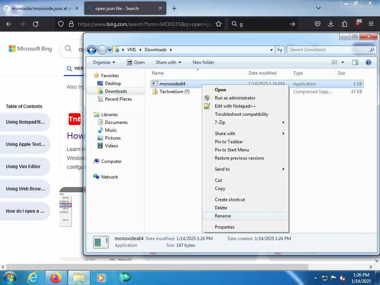Toggle the preview pane icon
The height and width of the screenshot is (285, 380).
(355, 62)
